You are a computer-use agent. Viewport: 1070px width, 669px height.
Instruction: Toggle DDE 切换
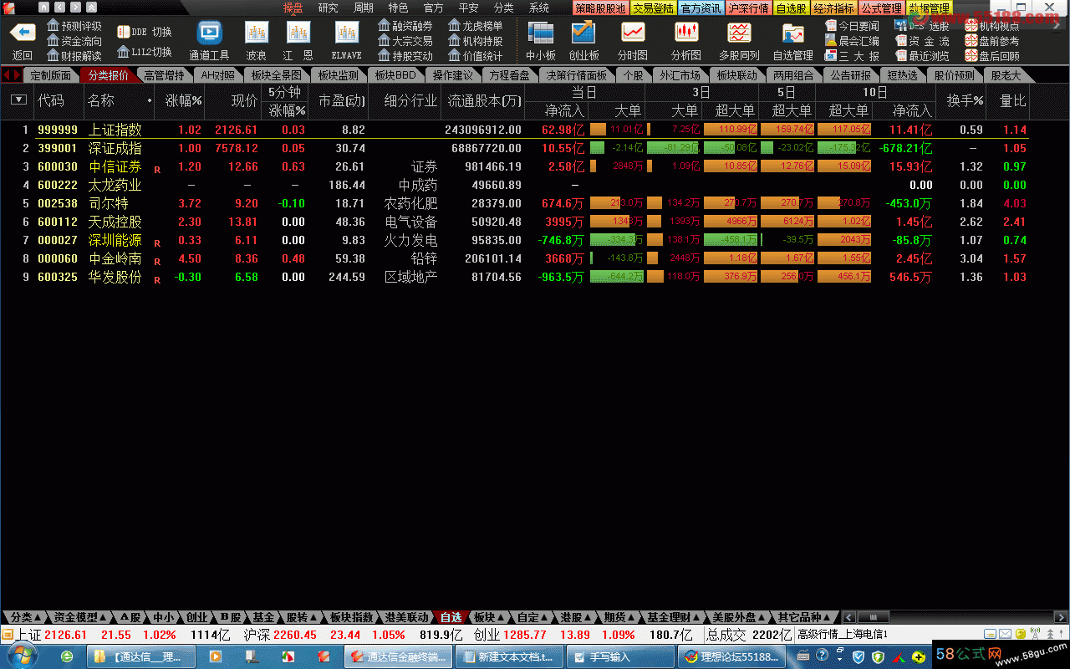[x=145, y=32]
